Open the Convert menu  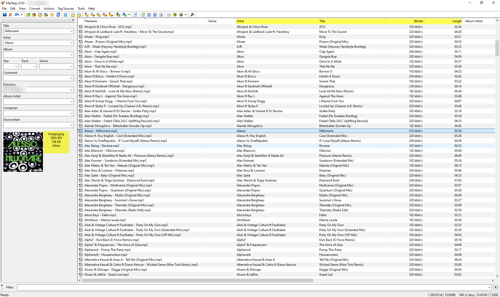tap(35, 9)
